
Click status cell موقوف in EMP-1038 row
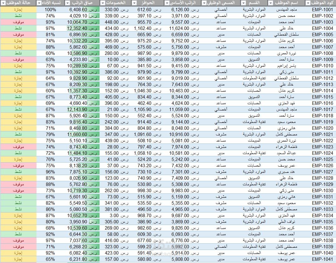[x=18, y=241]
